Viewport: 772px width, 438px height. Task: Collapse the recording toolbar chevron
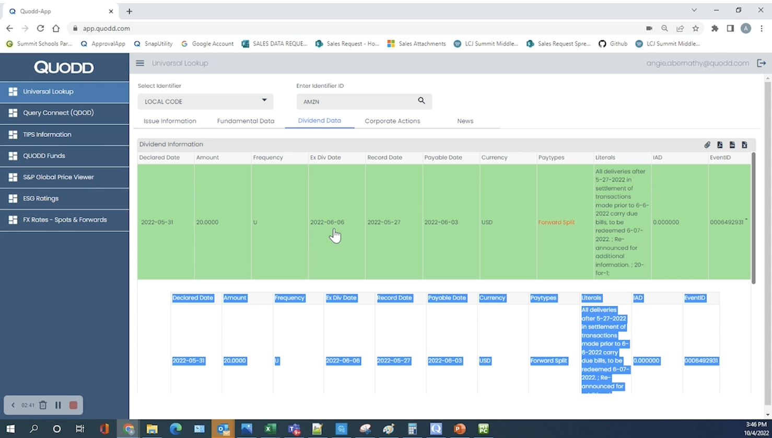13,405
